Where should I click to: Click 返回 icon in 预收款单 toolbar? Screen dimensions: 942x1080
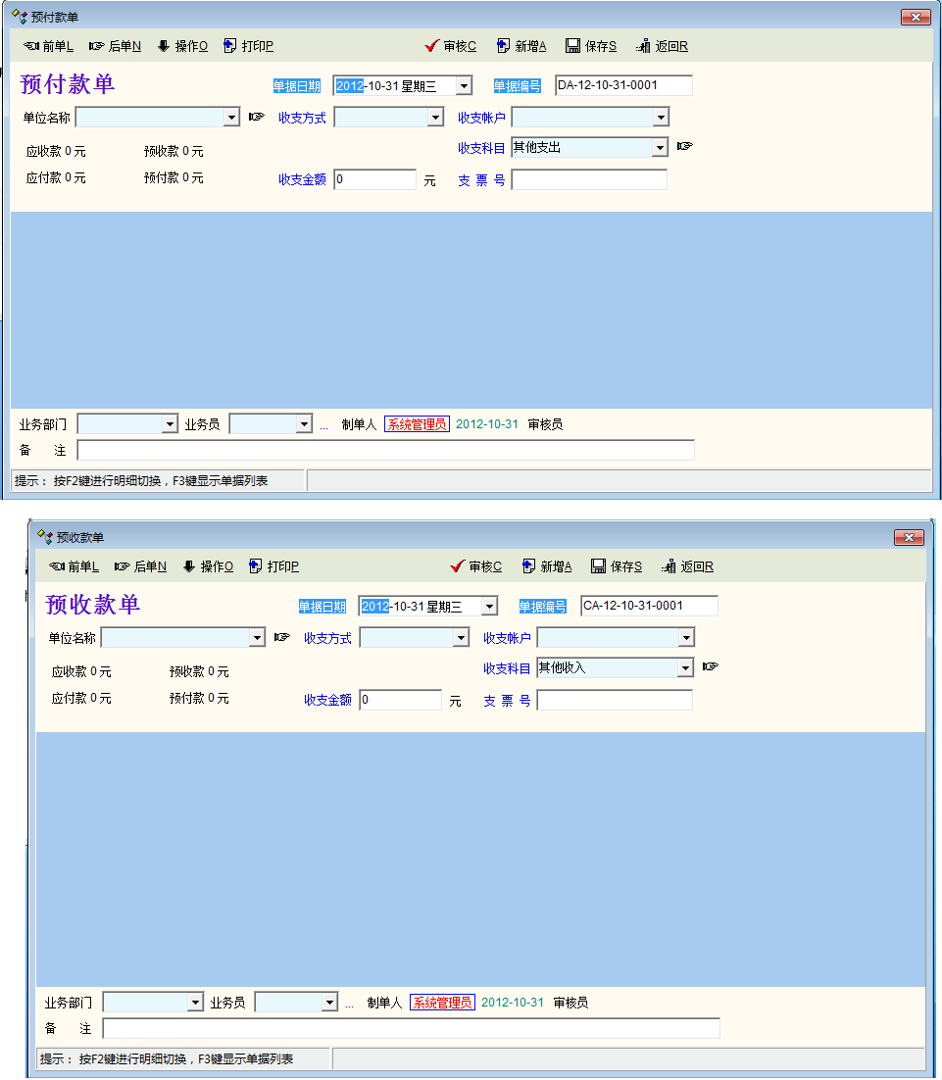click(x=669, y=566)
